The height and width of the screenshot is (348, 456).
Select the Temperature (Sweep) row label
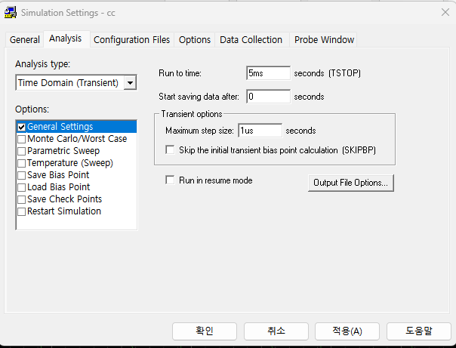70,163
